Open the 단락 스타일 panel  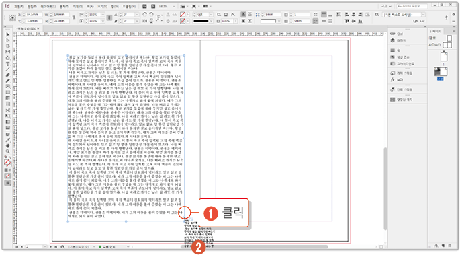click(402, 89)
